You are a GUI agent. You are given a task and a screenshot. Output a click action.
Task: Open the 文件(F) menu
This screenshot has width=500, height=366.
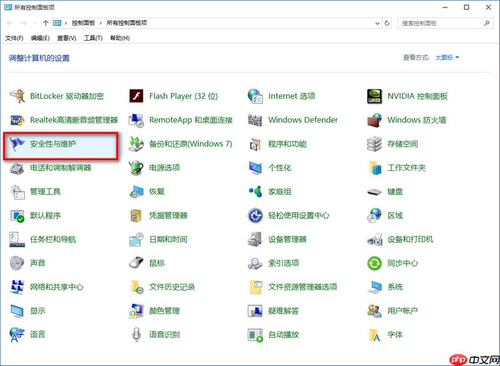tap(14, 38)
